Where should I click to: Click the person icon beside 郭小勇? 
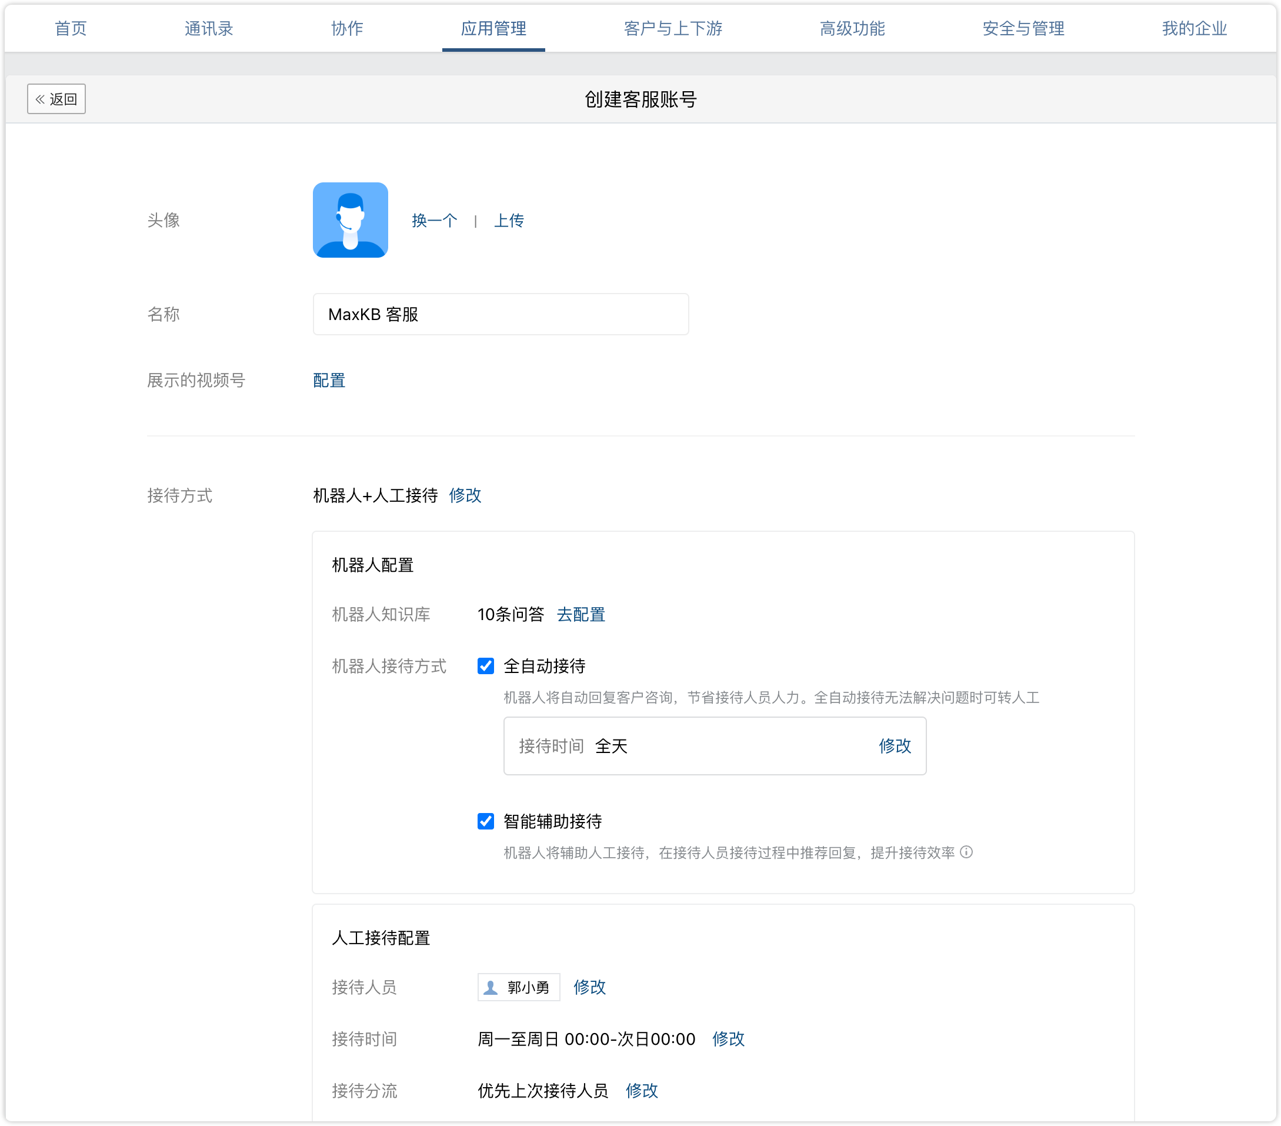click(x=490, y=986)
